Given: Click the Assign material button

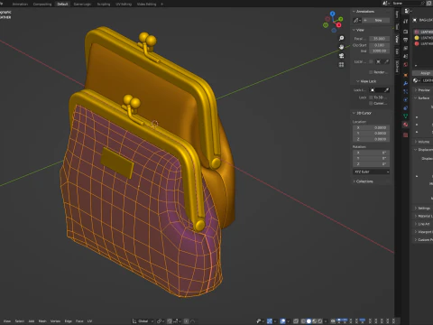Looking at the screenshot, I should [x=425, y=73].
